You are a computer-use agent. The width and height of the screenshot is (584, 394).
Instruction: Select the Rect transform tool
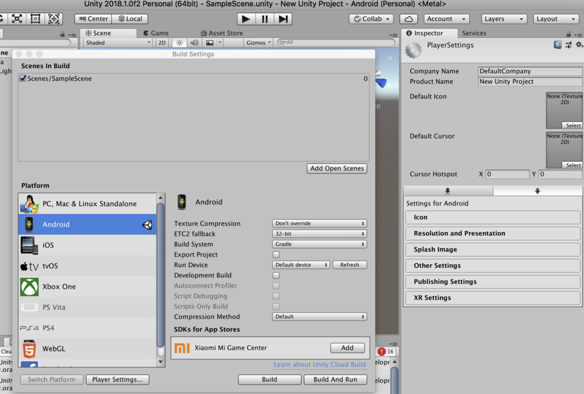(35, 19)
